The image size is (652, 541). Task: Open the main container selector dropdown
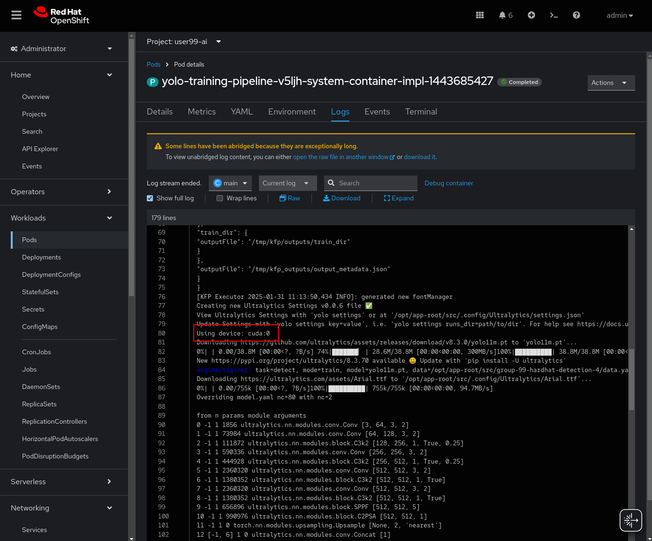[230, 183]
